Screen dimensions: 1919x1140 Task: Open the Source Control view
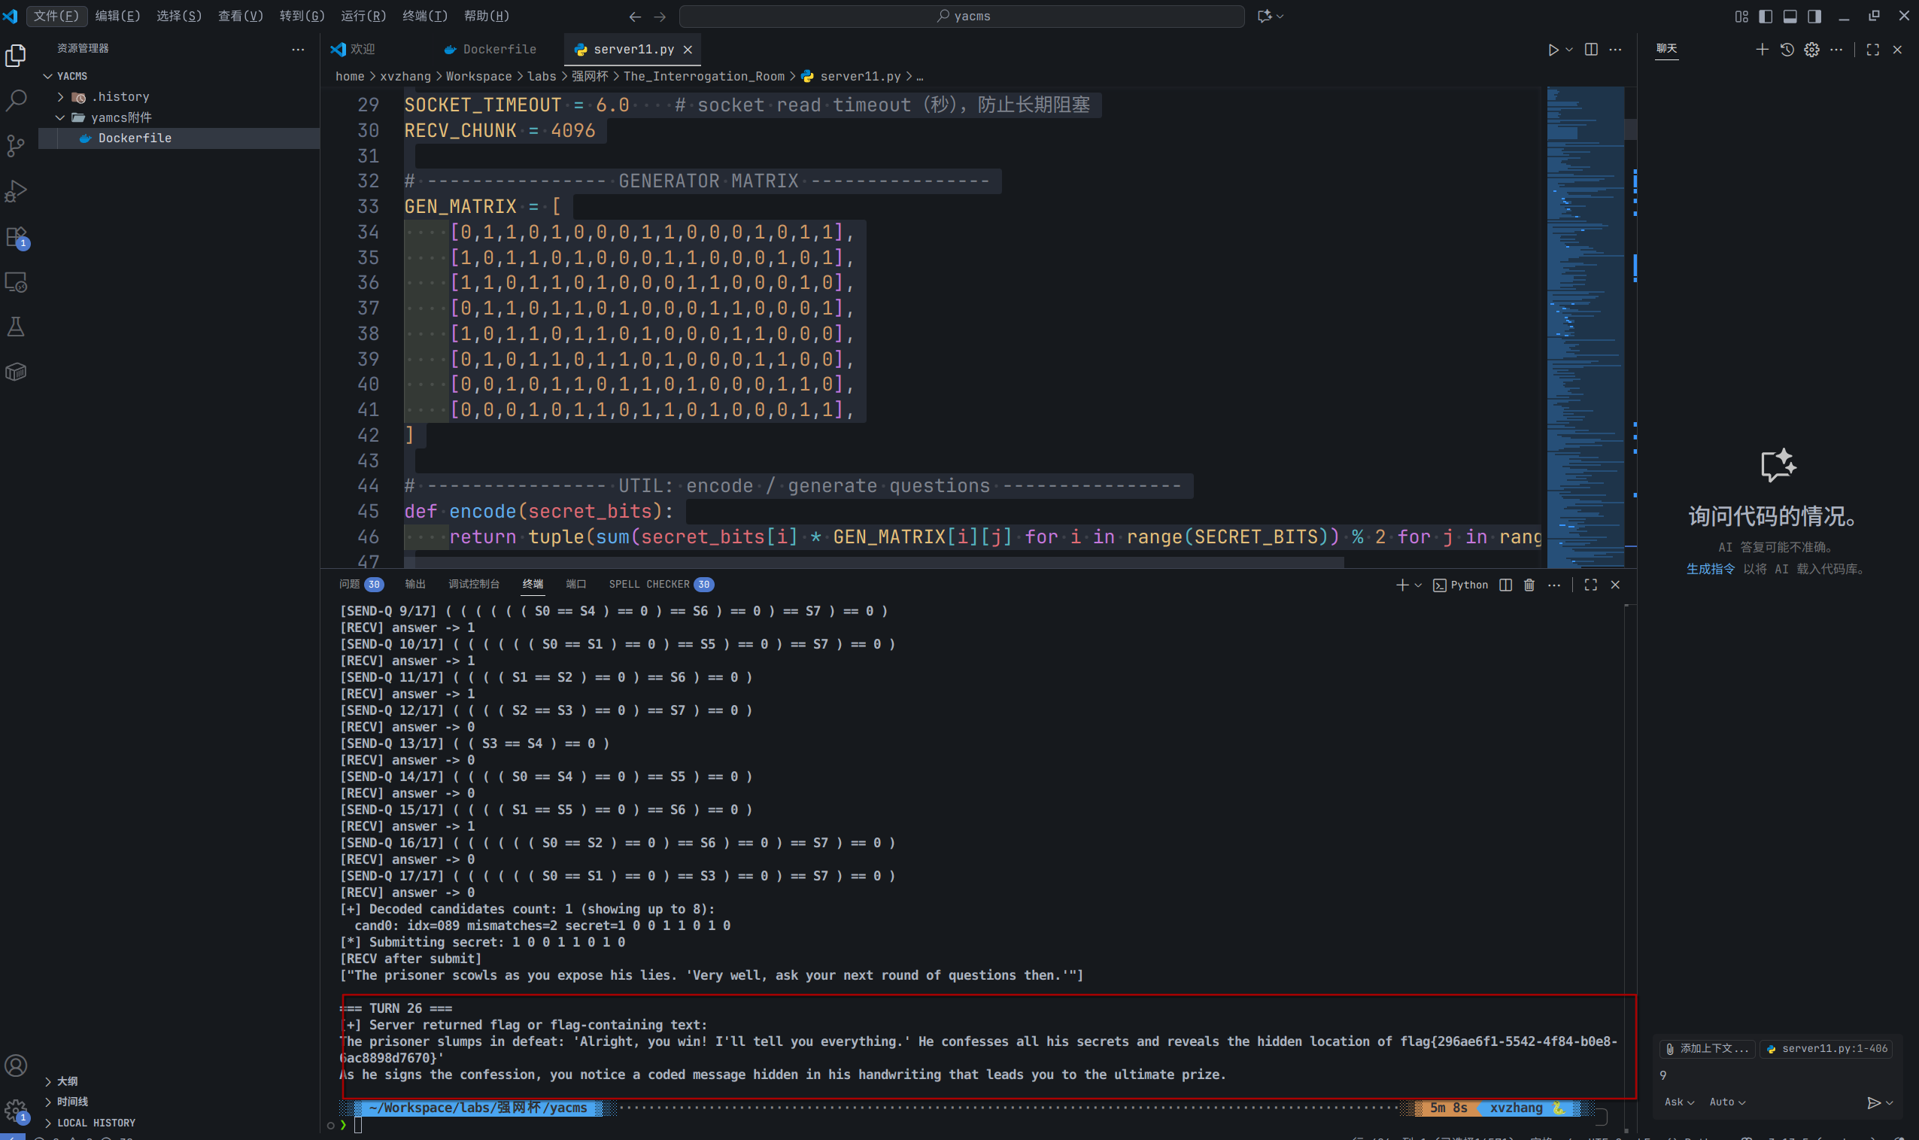pos(16,146)
